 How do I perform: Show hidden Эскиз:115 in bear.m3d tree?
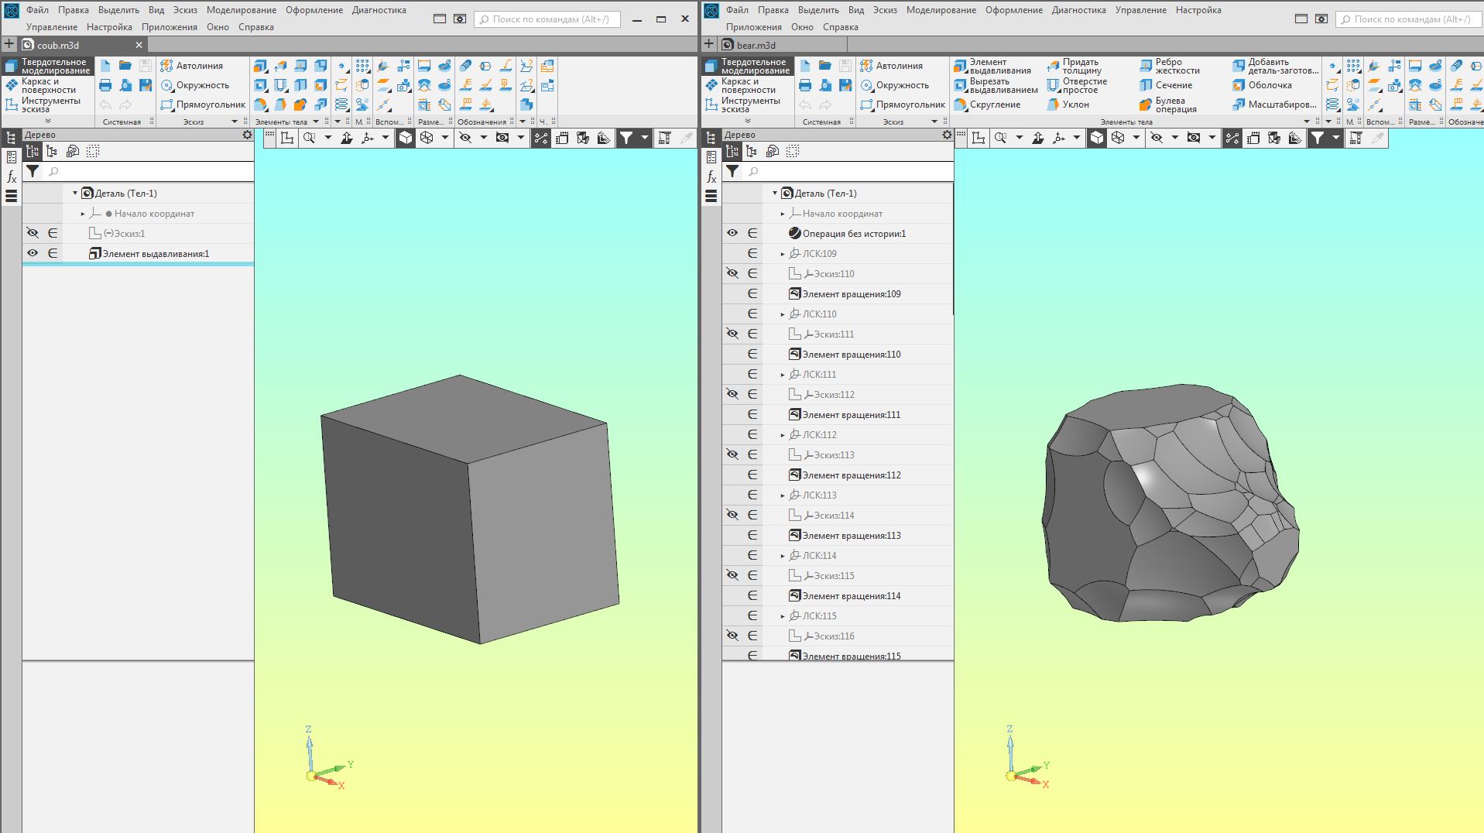coord(732,575)
